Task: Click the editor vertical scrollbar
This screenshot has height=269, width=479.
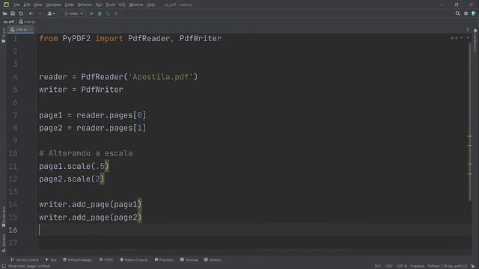Action: (470, 122)
